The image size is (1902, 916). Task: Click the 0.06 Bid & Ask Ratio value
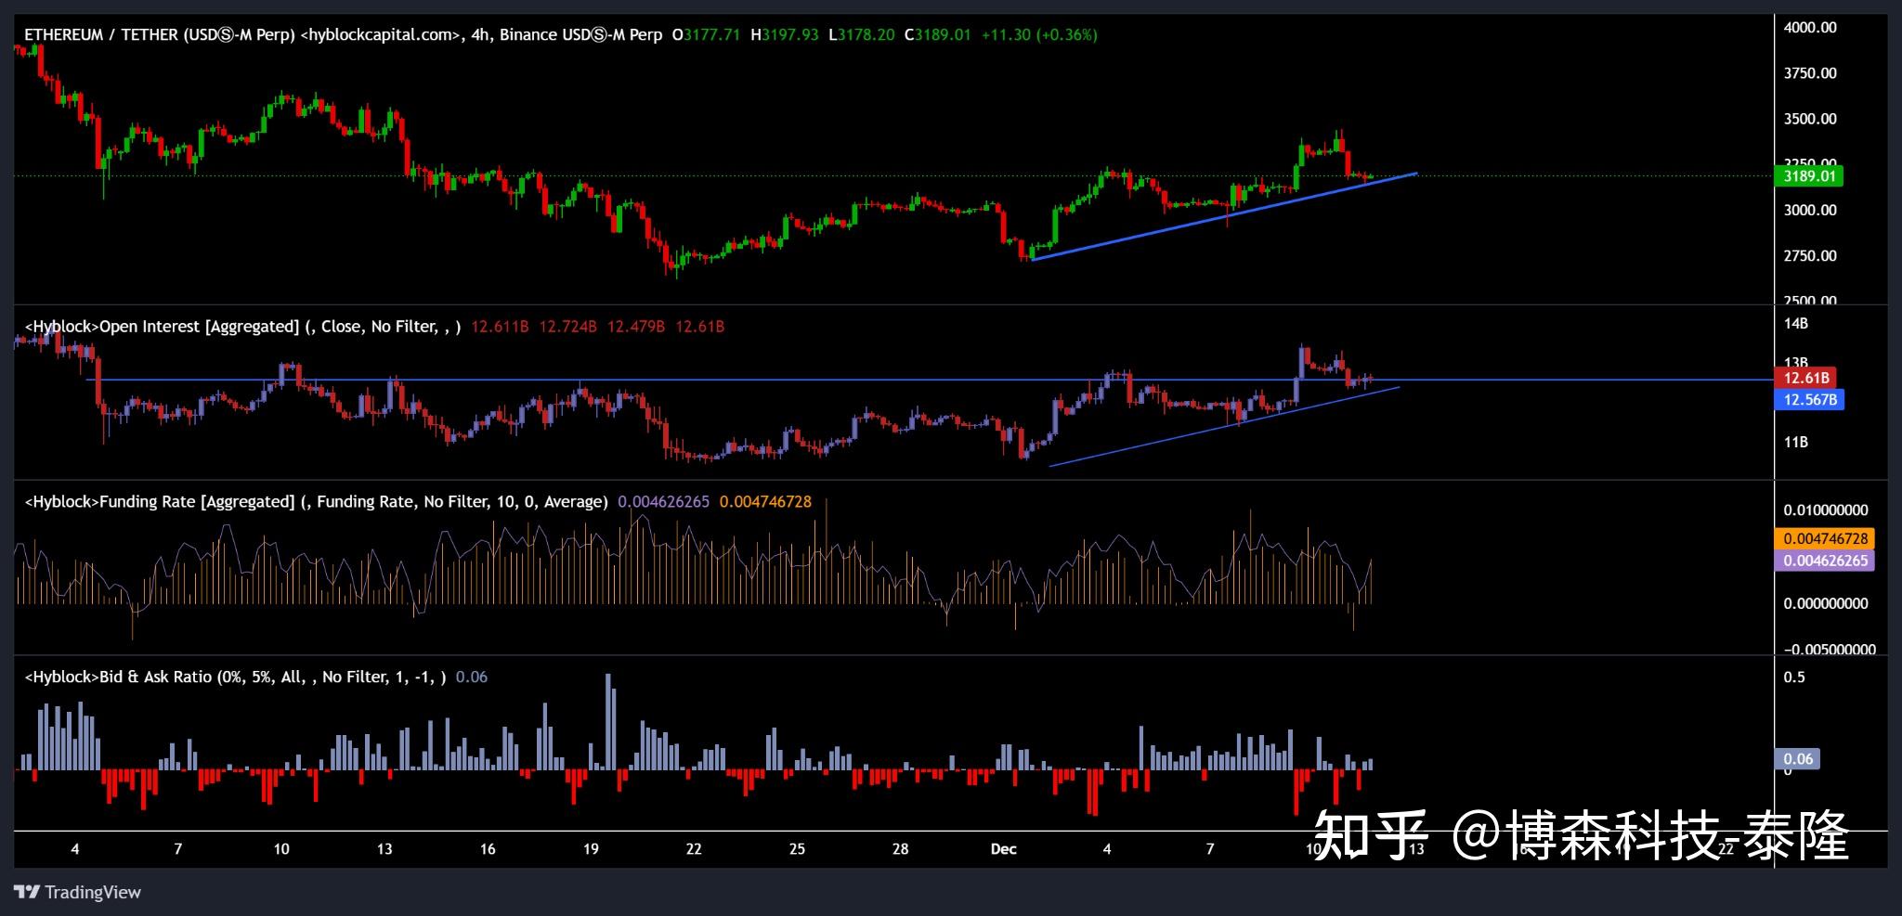tap(473, 677)
